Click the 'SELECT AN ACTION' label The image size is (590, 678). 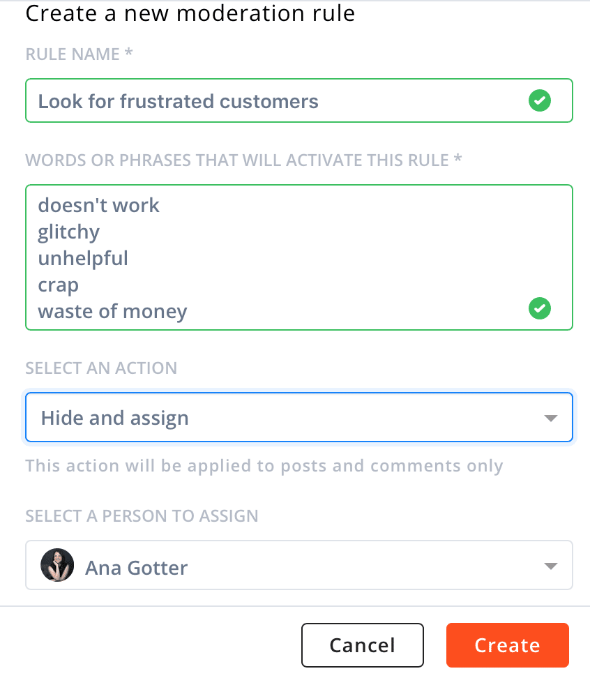(x=101, y=368)
